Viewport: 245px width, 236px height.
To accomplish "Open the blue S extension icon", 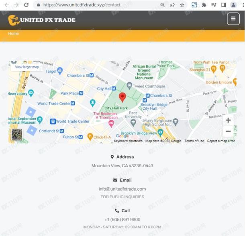I will tap(194, 5).
